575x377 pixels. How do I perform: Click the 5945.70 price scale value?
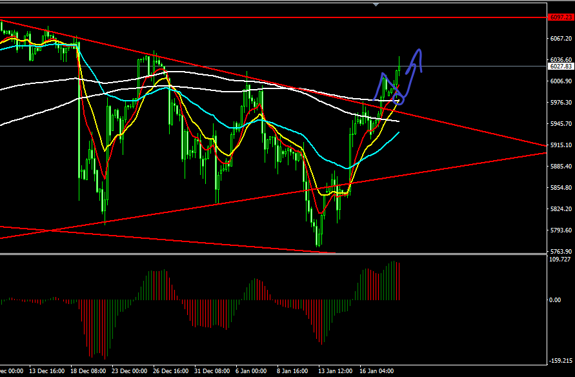click(561, 124)
